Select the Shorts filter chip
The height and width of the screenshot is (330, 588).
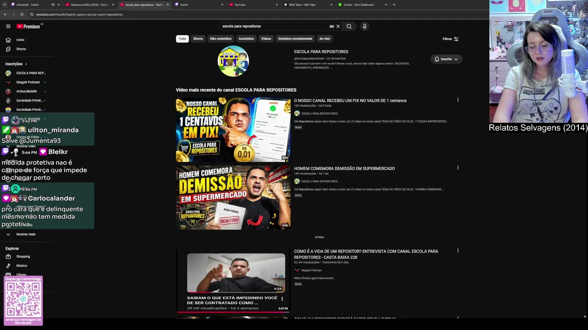(x=198, y=39)
